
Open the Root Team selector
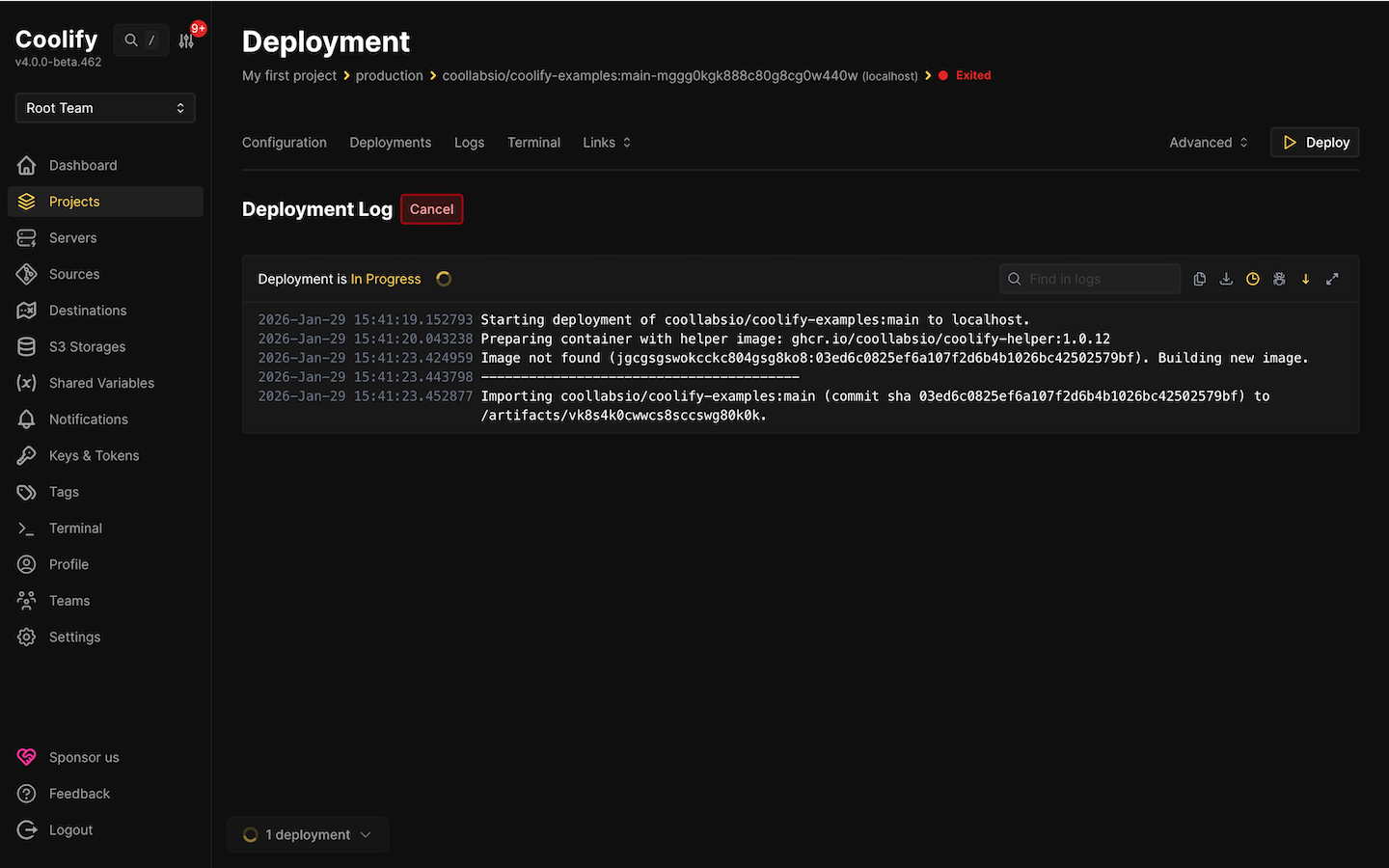click(x=104, y=107)
